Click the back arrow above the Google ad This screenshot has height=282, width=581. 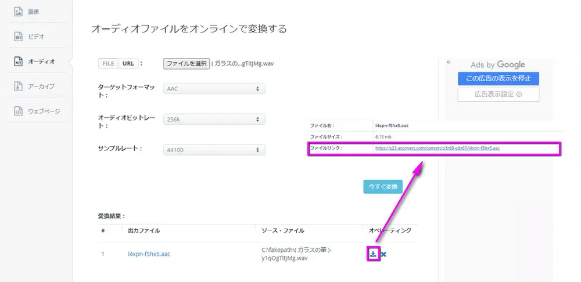(449, 62)
